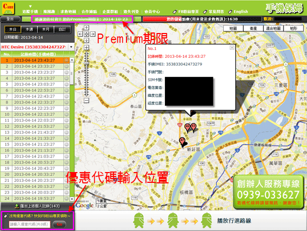
Task: Select record row 3 at 23:23:27
Action: tap(35, 72)
